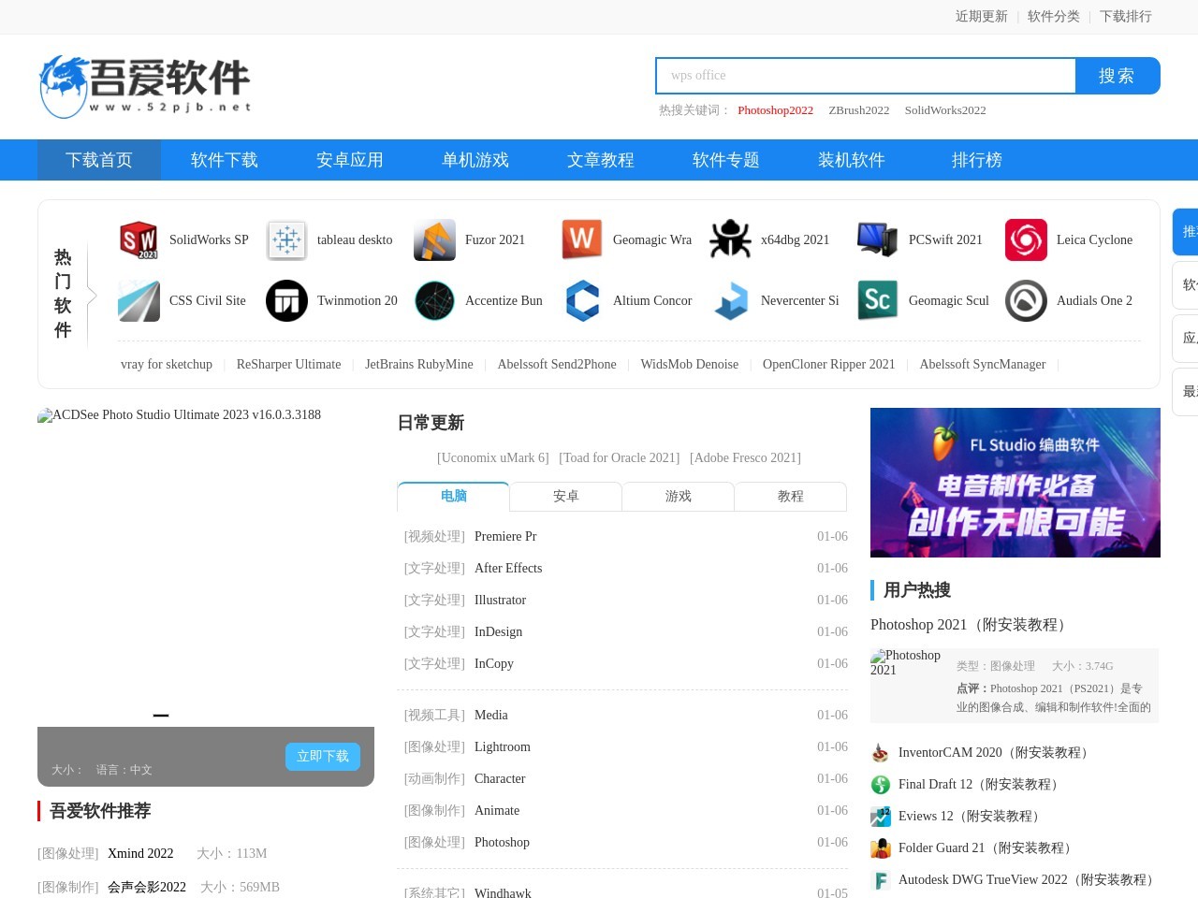Open the [Uconomix uMark 6] link
This screenshot has width=1198, height=898.
point(493,458)
